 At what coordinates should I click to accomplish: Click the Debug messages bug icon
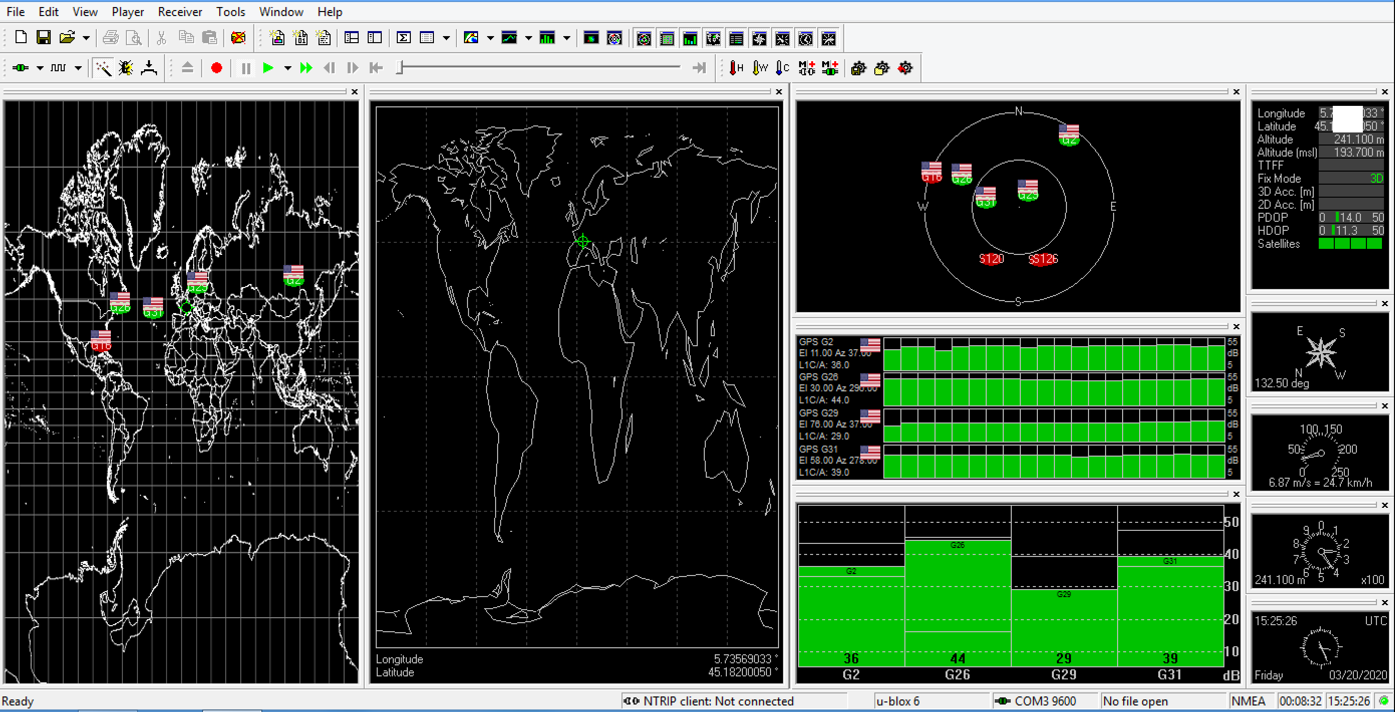click(x=125, y=68)
